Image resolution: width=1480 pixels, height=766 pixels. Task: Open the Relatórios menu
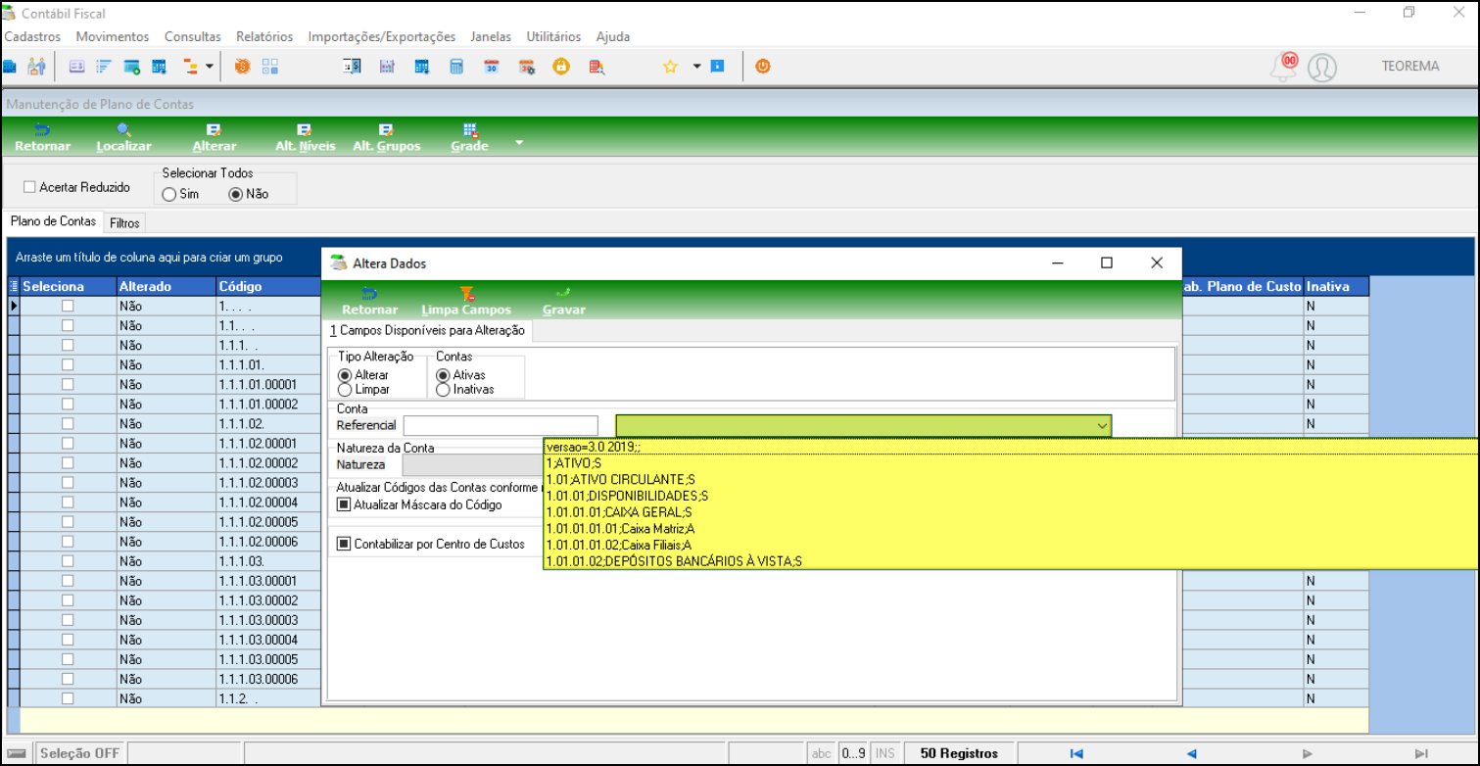264,36
